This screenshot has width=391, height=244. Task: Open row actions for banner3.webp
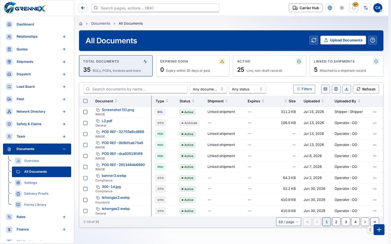[x=375, y=178]
